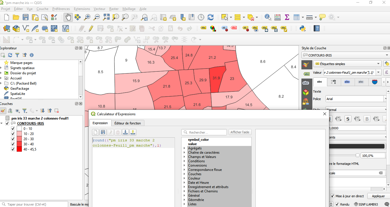Click the New GeoPackage Layer icon
The height and width of the screenshot is (207, 390).
[16, 28]
